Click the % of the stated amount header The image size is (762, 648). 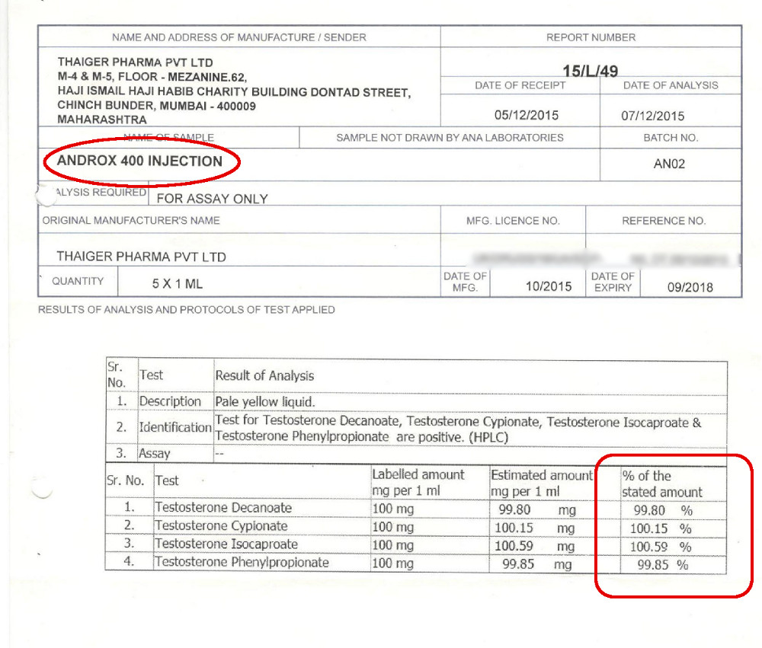coord(662,484)
